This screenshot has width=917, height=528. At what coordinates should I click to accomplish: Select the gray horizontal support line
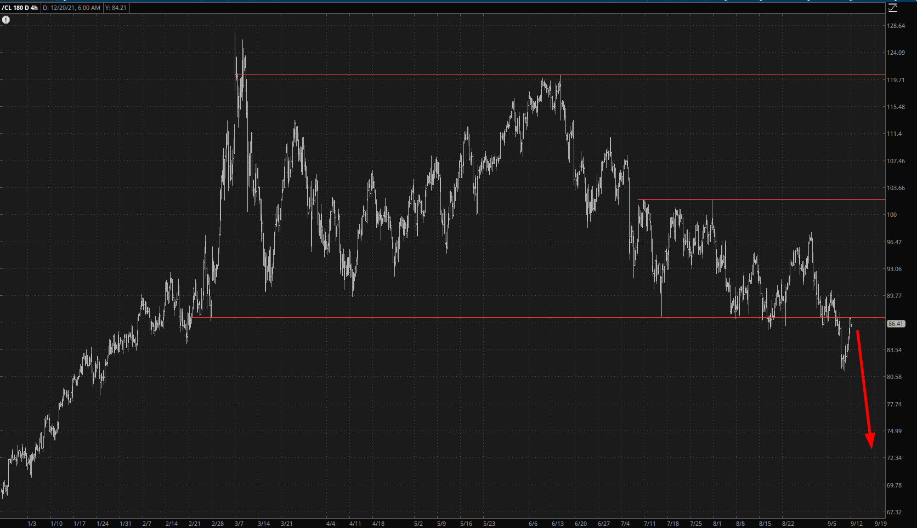(537, 317)
